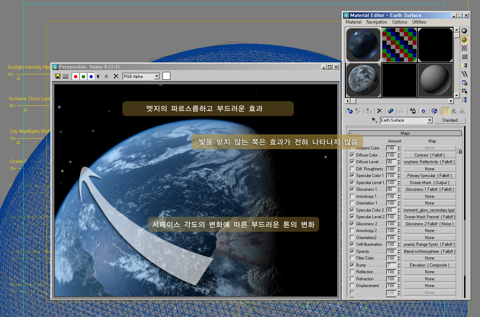Screen dimensions: 480x317
Task: Click the Make Unique icon
Action: pos(401,111)
